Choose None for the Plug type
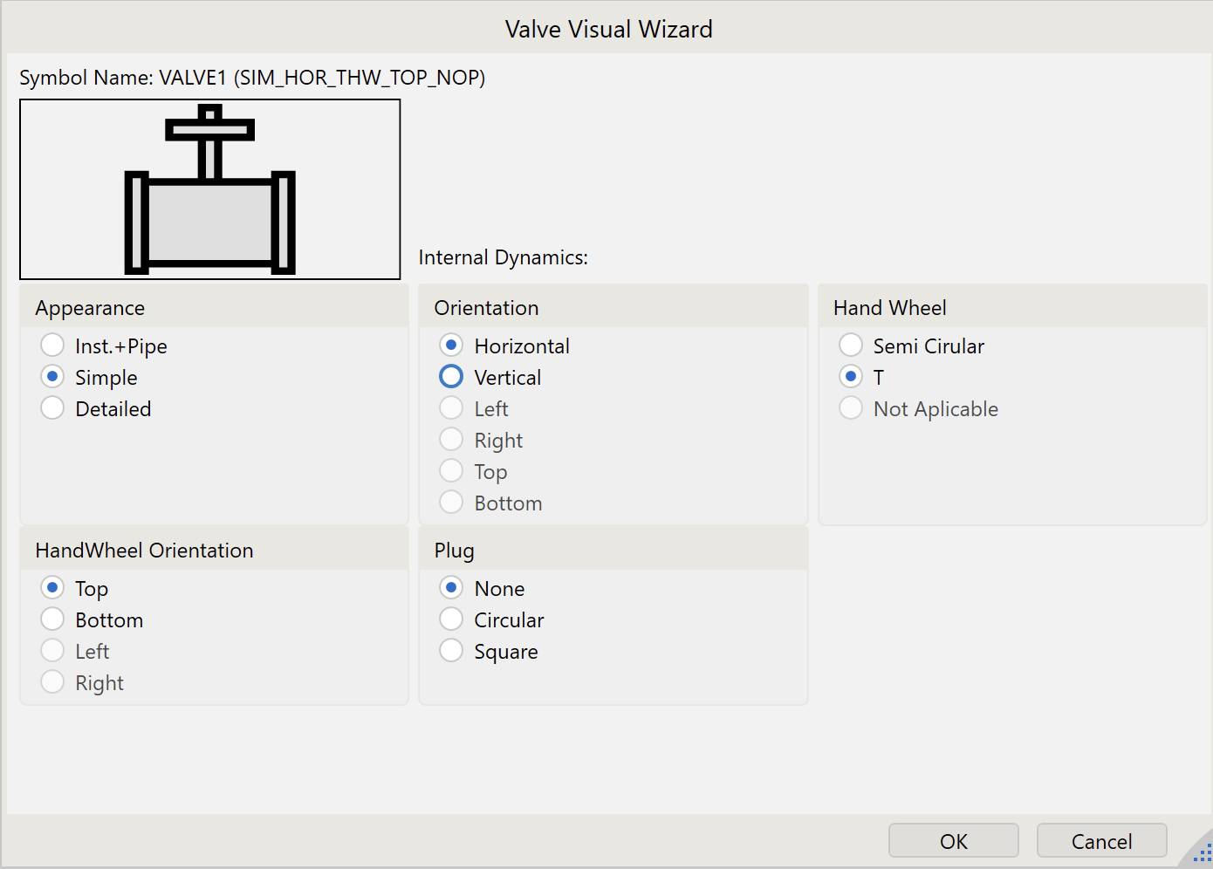The height and width of the screenshot is (869, 1213). pos(452,588)
